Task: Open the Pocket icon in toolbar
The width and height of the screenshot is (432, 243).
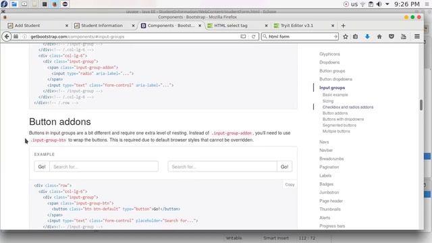Action: pos(391,36)
